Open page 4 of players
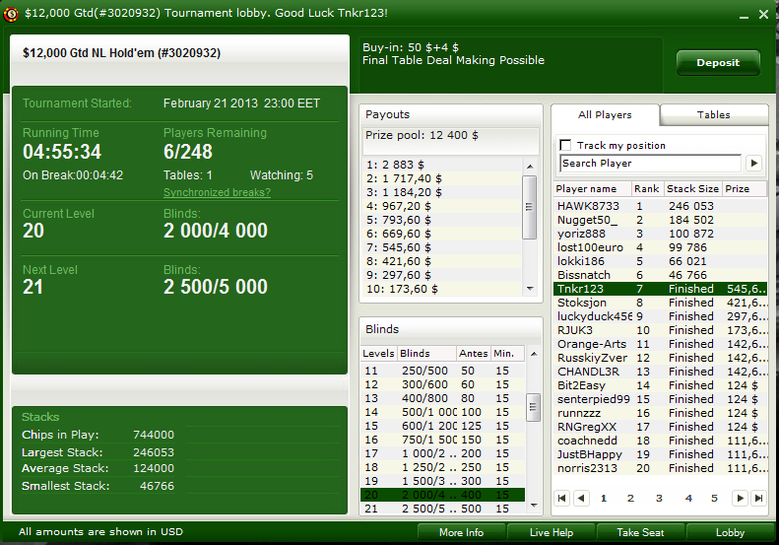The image size is (779, 545). point(688,498)
